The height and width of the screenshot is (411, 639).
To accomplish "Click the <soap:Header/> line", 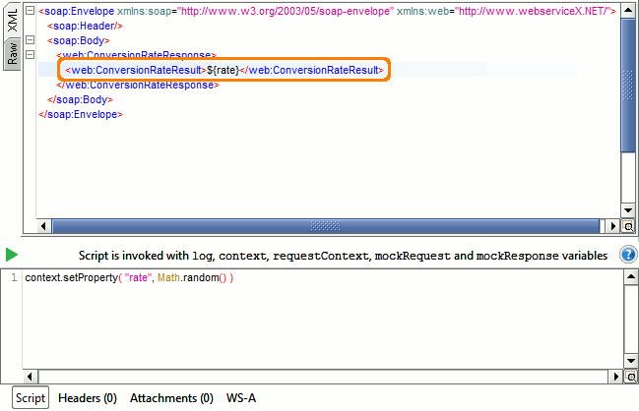I will coord(85,26).
